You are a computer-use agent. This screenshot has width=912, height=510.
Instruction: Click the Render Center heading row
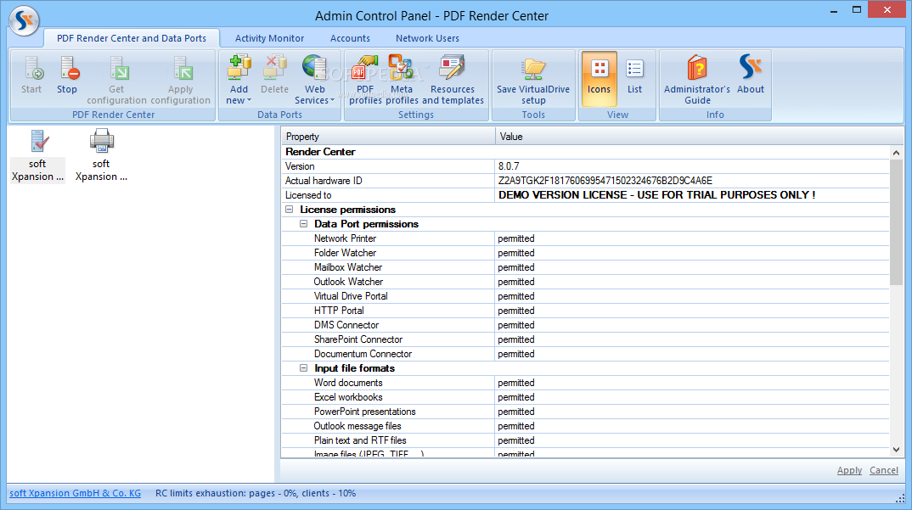585,152
